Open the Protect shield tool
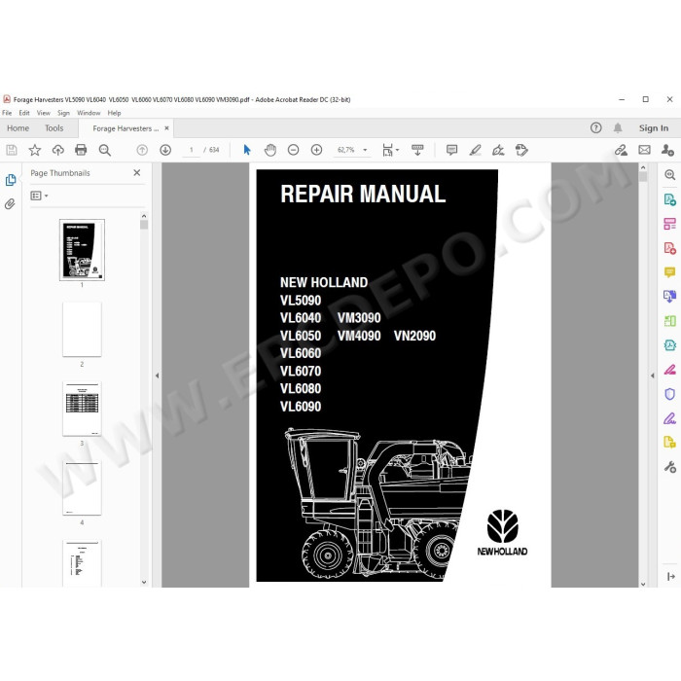 coord(669,394)
